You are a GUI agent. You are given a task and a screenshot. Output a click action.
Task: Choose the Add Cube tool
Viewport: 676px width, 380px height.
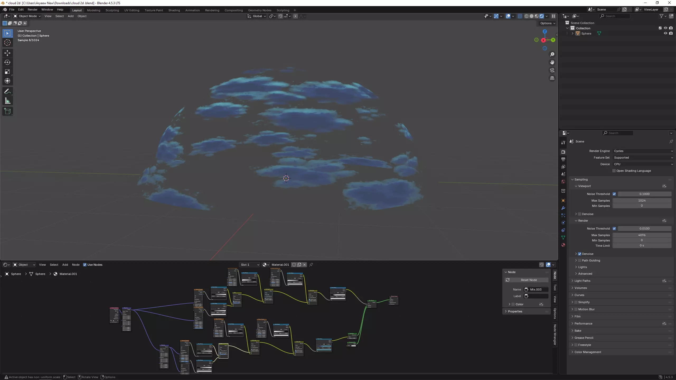pyautogui.click(x=7, y=111)
